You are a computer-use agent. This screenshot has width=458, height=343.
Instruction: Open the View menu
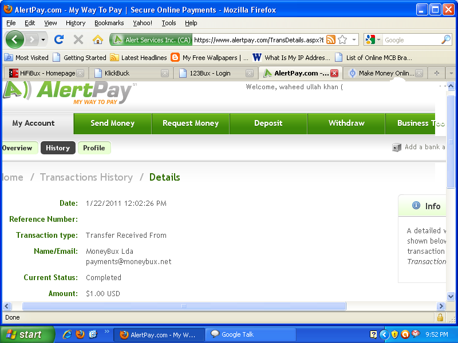tap(50, 23)
